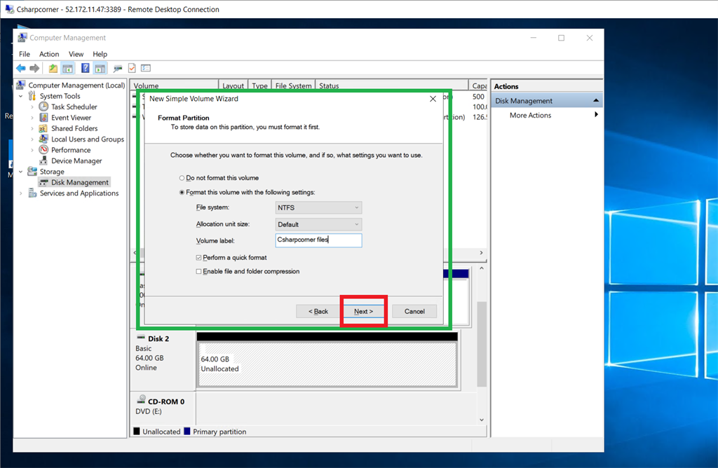Screen dimensions: 718x468
Task: Click the Next button in the wizard
Action: 363,311
